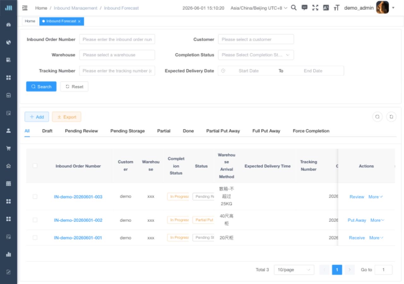Select page 1 in pagination
Viewport: 404px width, 284px height.
[337, 270]
